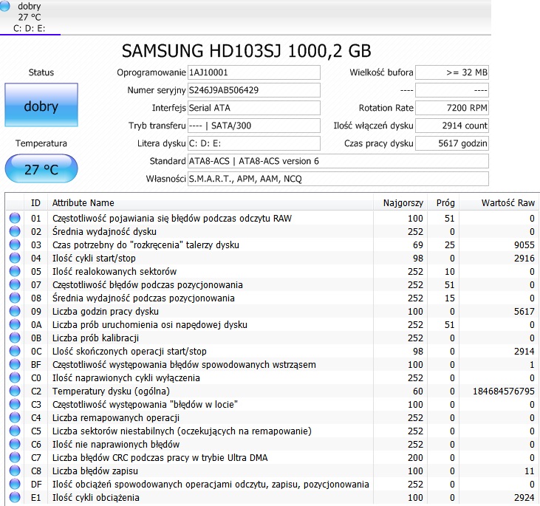This screenshot has height=506, width=540.
Task: Click the status icon for attribute 02
Action: point(15,232)
